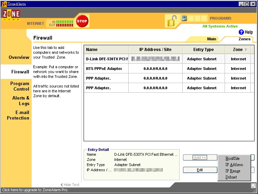Choose IP Range from Add menu
258x194 pixels.
[233, 171]
